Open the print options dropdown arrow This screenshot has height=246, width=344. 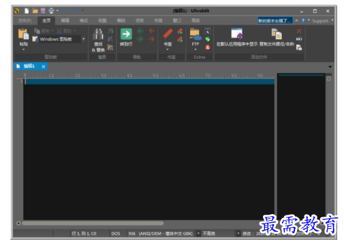coord(57,11)
